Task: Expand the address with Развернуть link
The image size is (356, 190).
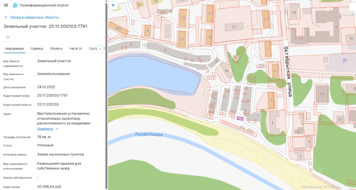Action: coord(45,129)
